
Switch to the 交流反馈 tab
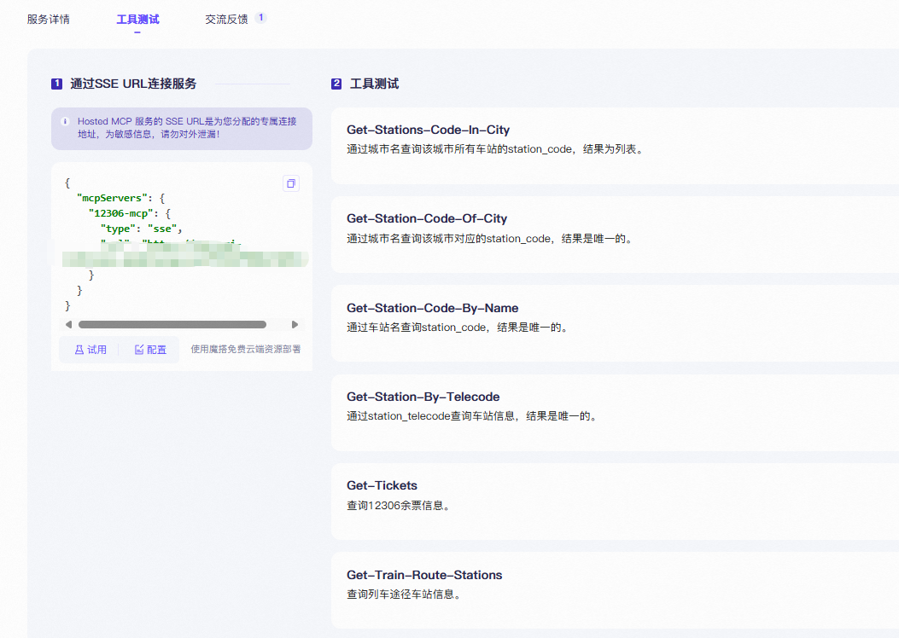226,19
